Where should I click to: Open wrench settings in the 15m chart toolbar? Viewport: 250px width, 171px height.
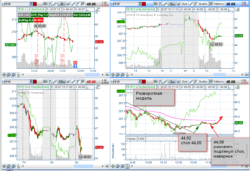tap(55, 81)
